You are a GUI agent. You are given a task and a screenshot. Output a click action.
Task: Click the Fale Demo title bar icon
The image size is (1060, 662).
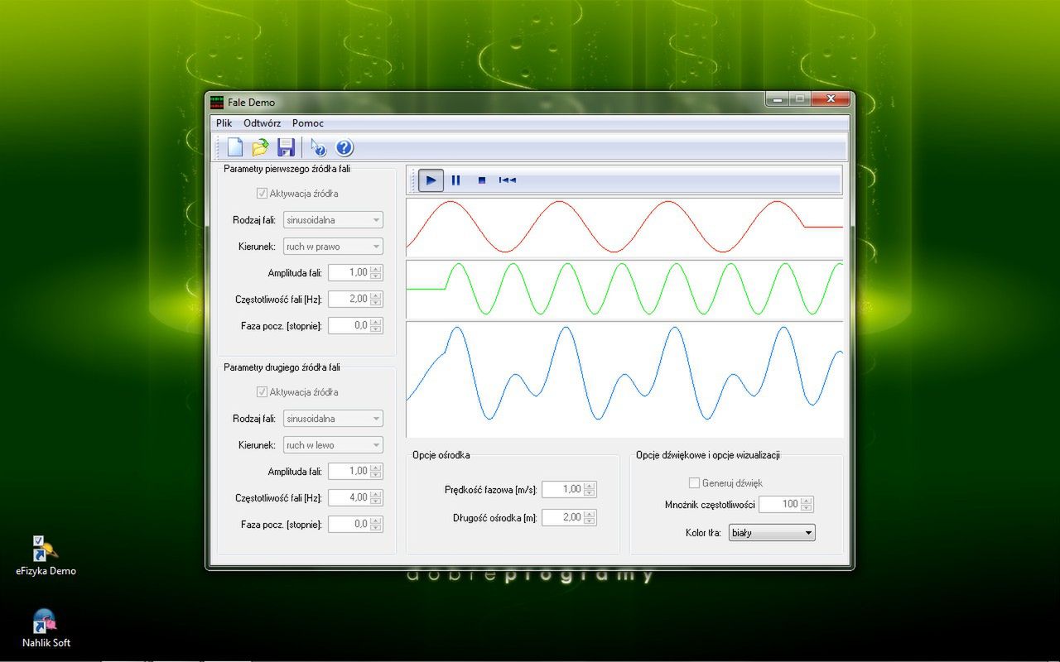pyautogui.click(x=217, y=102)
